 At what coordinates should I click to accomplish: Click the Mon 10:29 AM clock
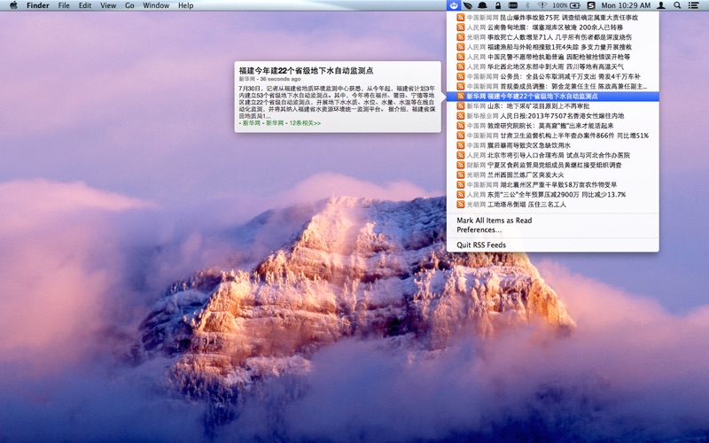point(627,5)
